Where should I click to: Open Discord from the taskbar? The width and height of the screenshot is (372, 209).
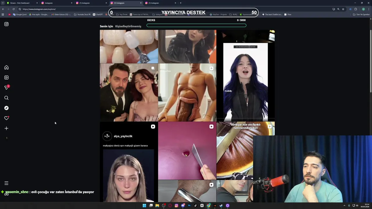pos(183,206)
